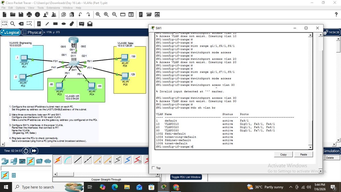Click the Print icon in toolbar

(29, 14)
